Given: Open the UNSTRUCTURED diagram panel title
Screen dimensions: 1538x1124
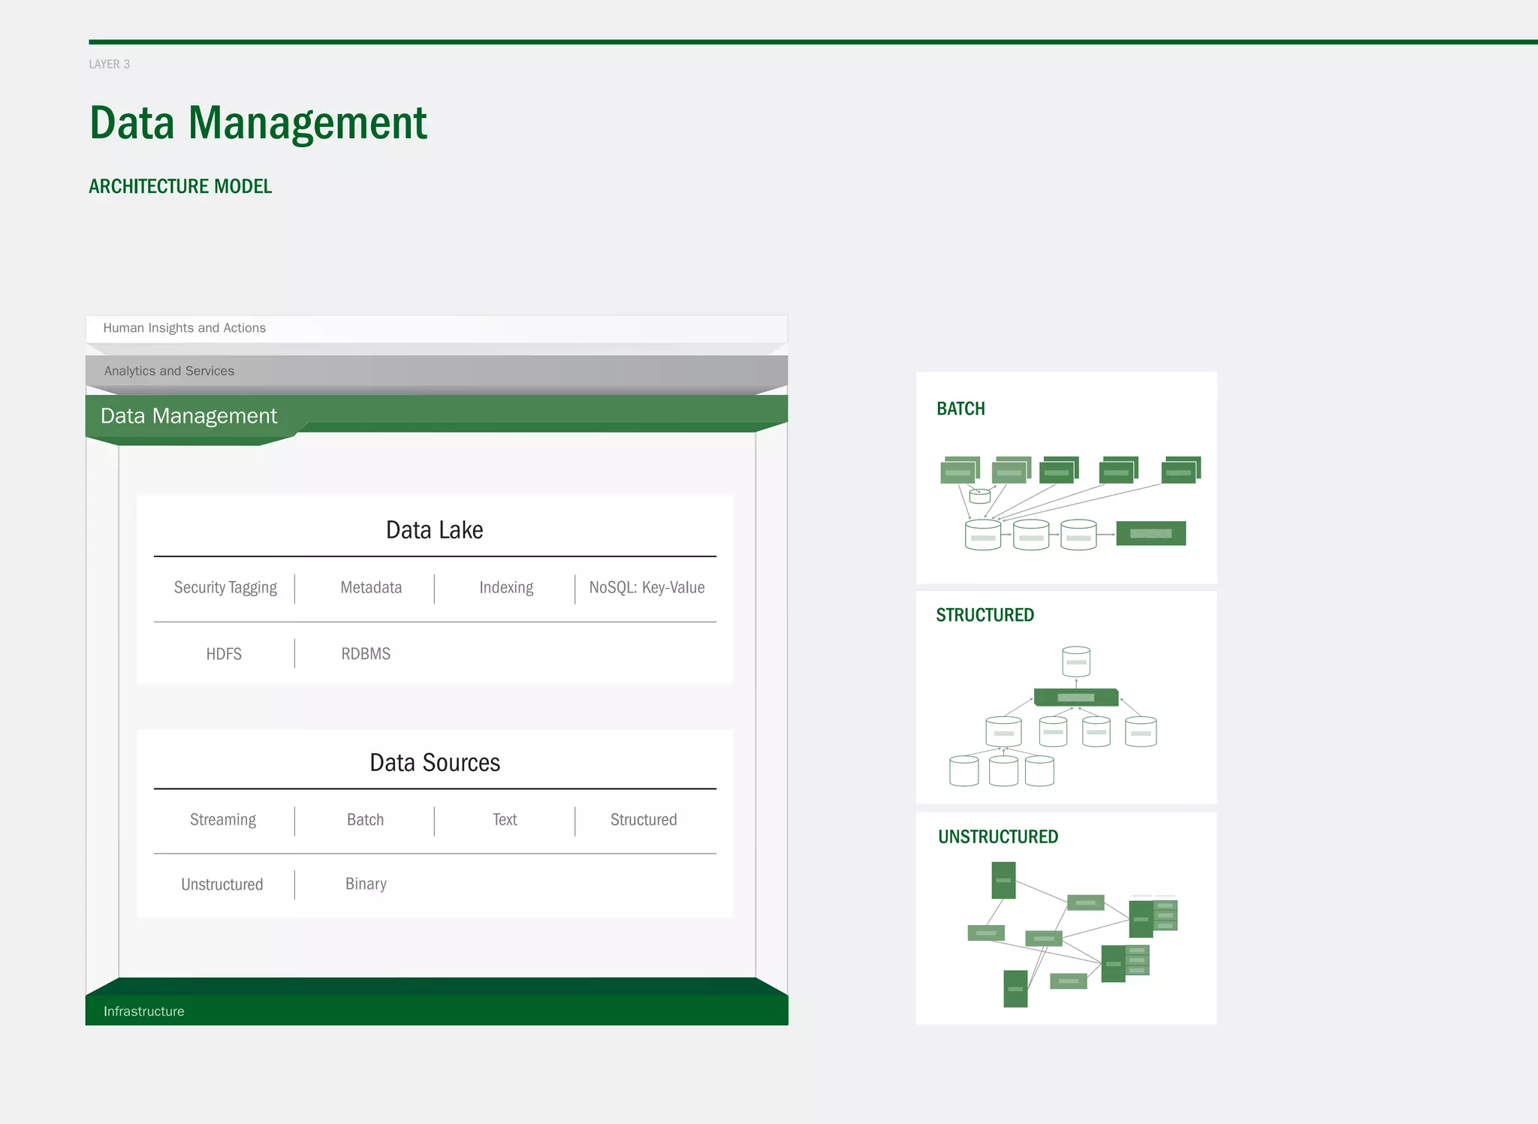Looking at the screenshot, I should click(998, 836).
